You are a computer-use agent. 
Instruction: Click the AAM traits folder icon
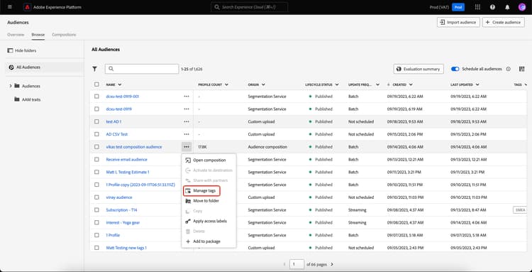(x=17, y=99)
